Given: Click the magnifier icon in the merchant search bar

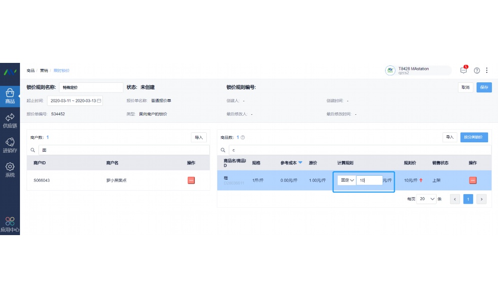Looking at the screenshot, I should click(32, 150).
